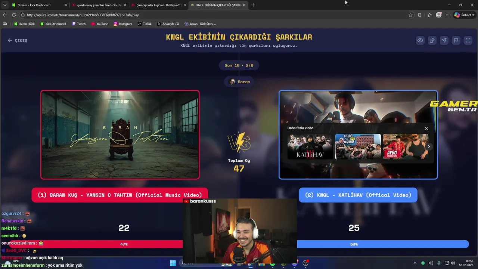Expand the system tray hidden icons chevron
This screenshot has width=478, height=269.
click(415, 263)
